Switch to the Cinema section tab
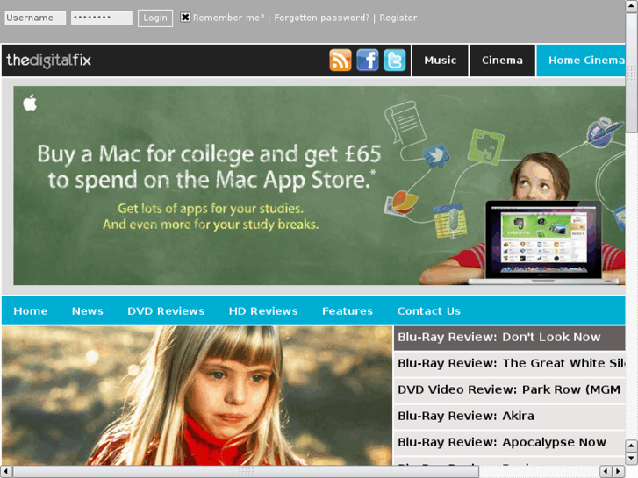Image resolution: width=638 pixels, height=478 pixels. tap(502, 61)
